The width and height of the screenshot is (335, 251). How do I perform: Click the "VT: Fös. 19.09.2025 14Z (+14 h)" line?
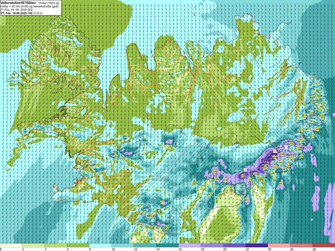(21, 13)
